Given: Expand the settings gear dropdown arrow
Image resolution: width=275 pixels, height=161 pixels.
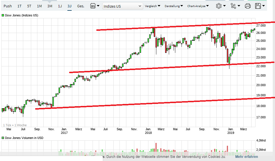Looking at the screenshot, I should (224, 6).
